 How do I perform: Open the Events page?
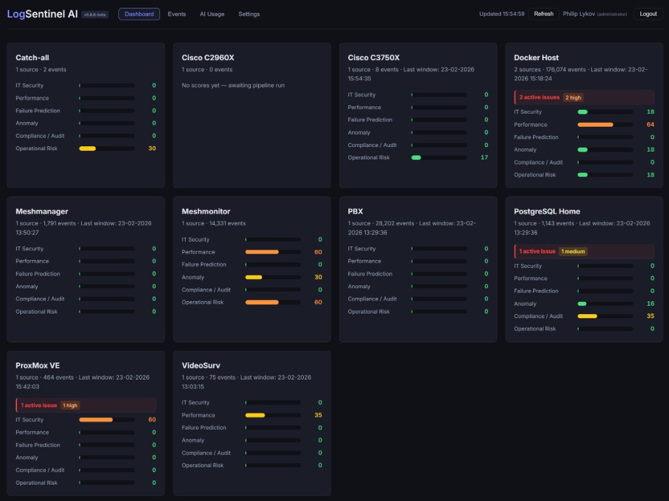(x=176, y=14)
